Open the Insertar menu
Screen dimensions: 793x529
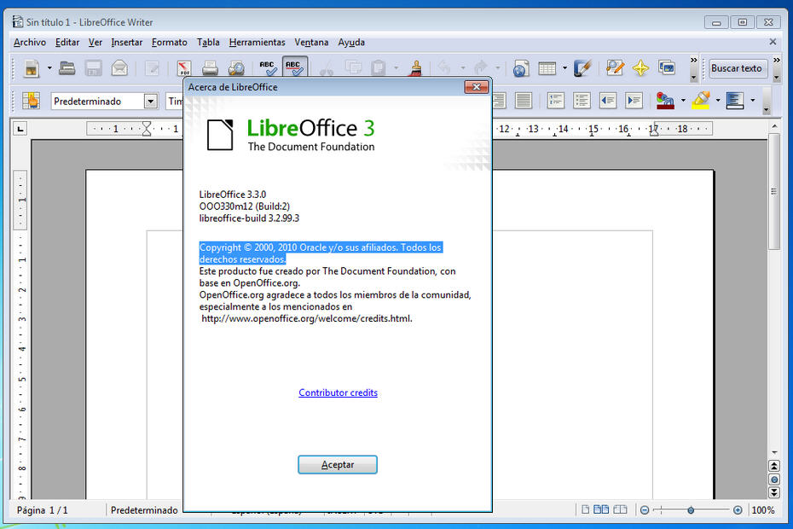(126, 43)
